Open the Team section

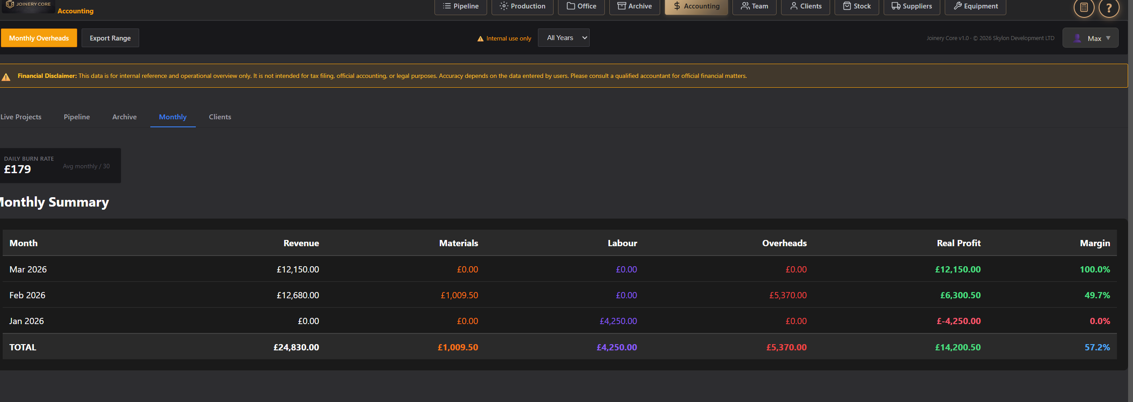point(754,6)
